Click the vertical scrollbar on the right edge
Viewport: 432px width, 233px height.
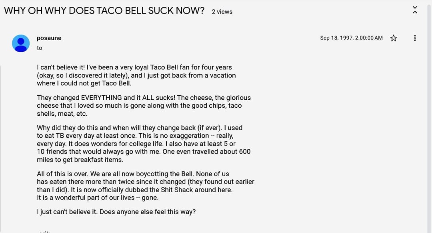pos(430,120)
